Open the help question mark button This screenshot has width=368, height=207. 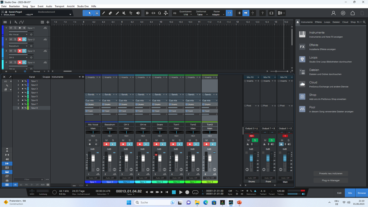point(262,13)
